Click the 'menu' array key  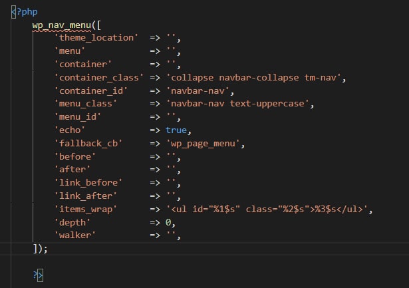[x=70, y=51]
